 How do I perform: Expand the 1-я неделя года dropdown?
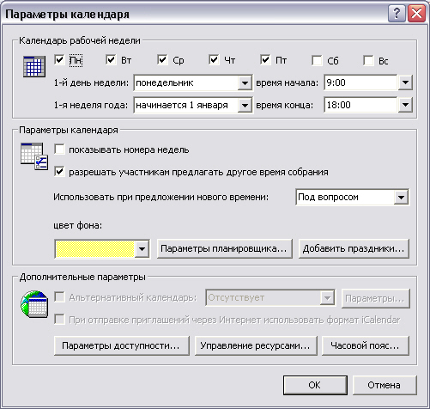tap(245, 105)
